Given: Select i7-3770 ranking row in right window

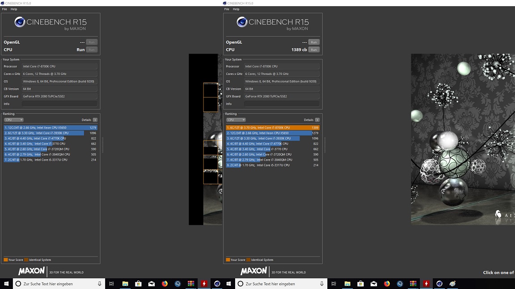Looking at the screenshot, I should (273, 149).
